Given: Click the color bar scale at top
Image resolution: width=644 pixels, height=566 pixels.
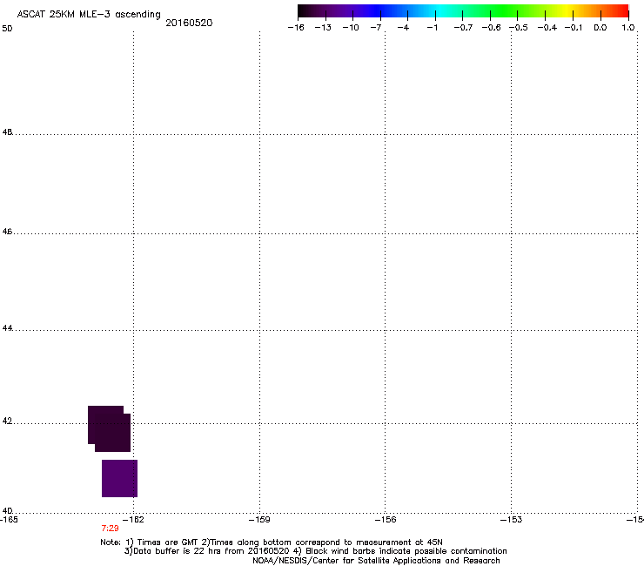Looking at the screenshot, I should (463, 11).
